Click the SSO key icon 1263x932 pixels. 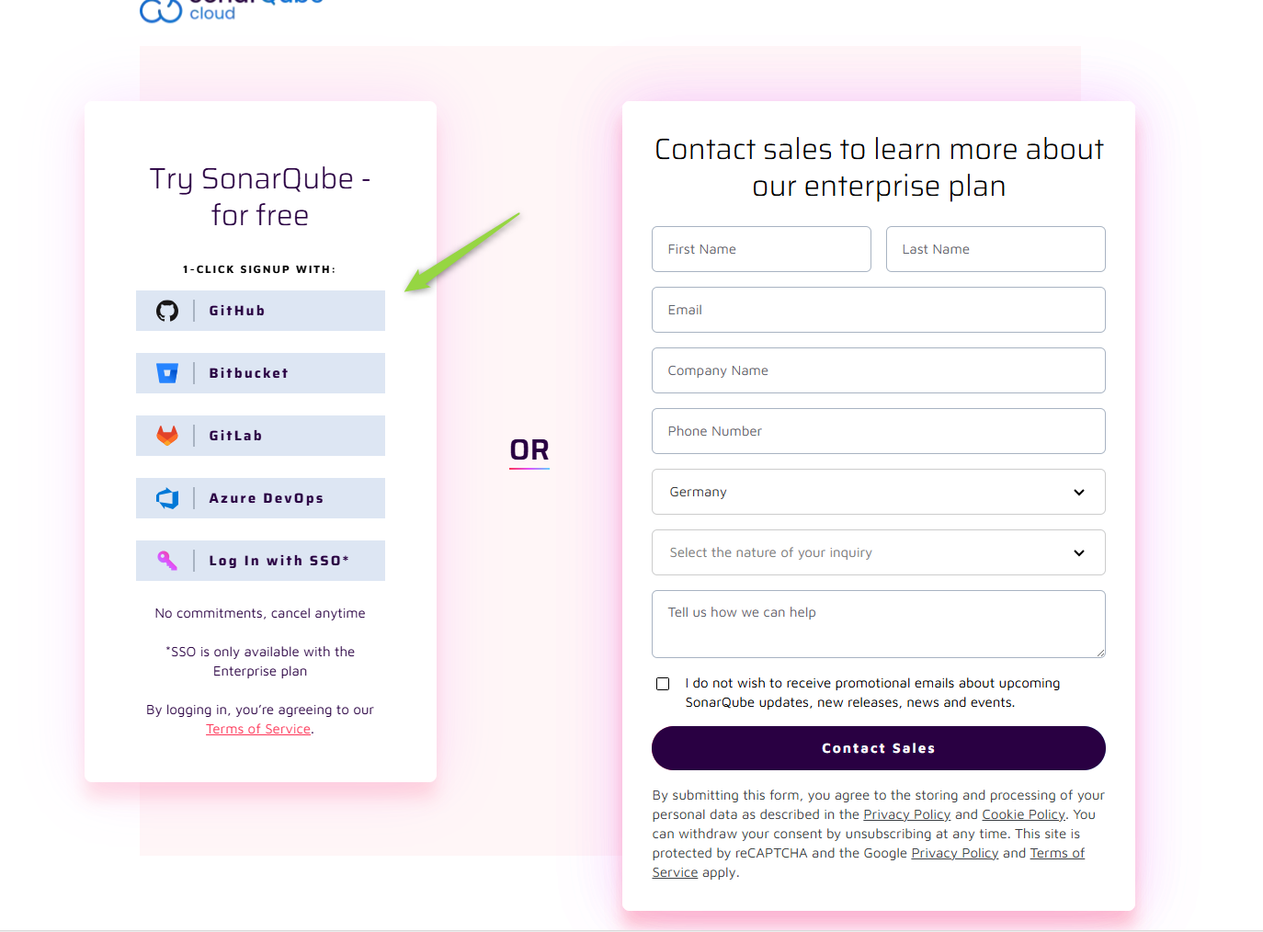pos(167,561)
